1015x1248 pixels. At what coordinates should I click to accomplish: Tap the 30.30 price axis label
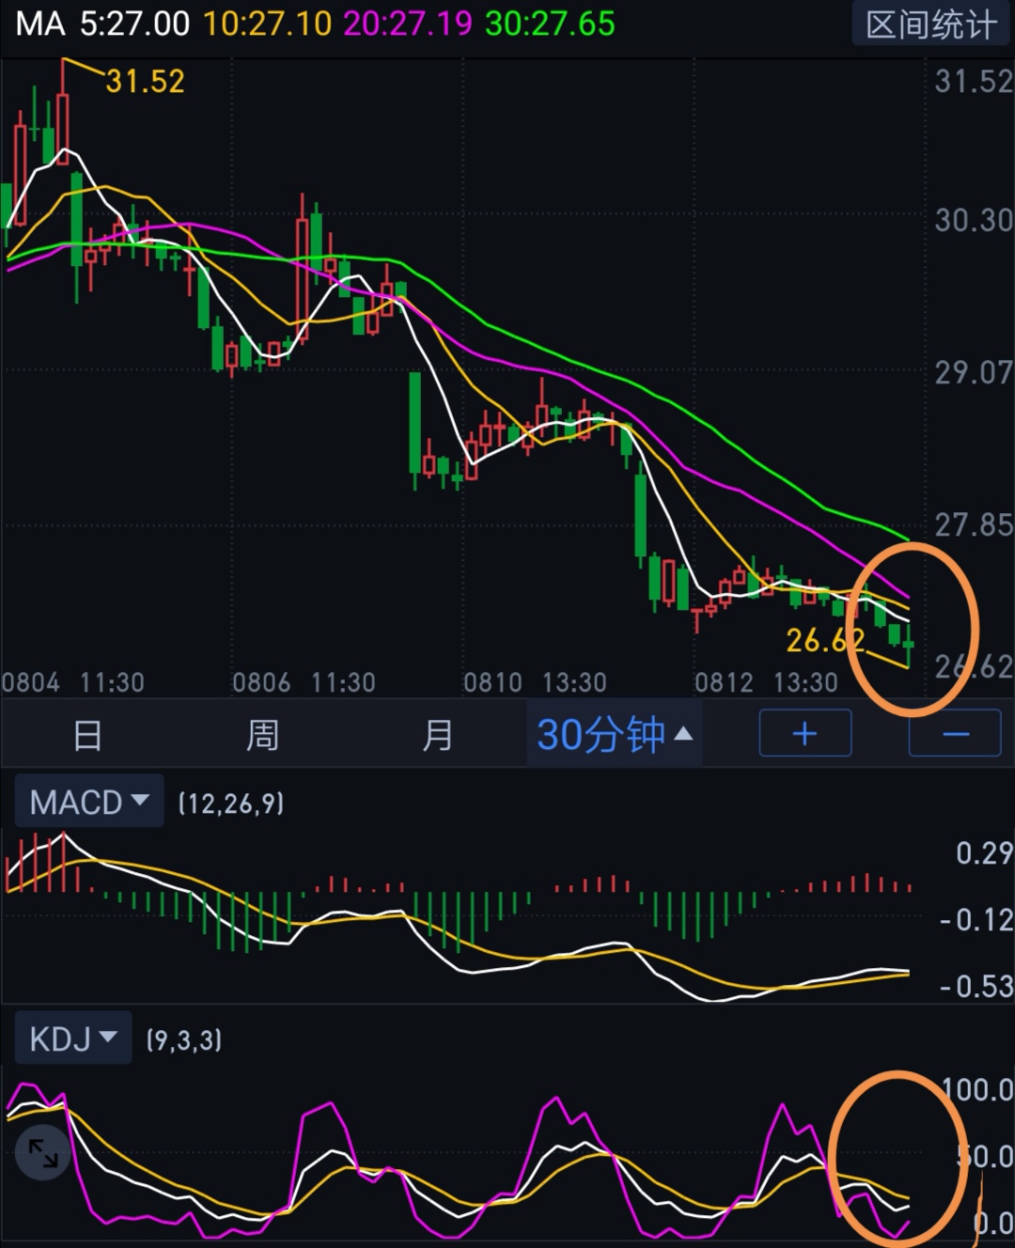tap(974, 220)
